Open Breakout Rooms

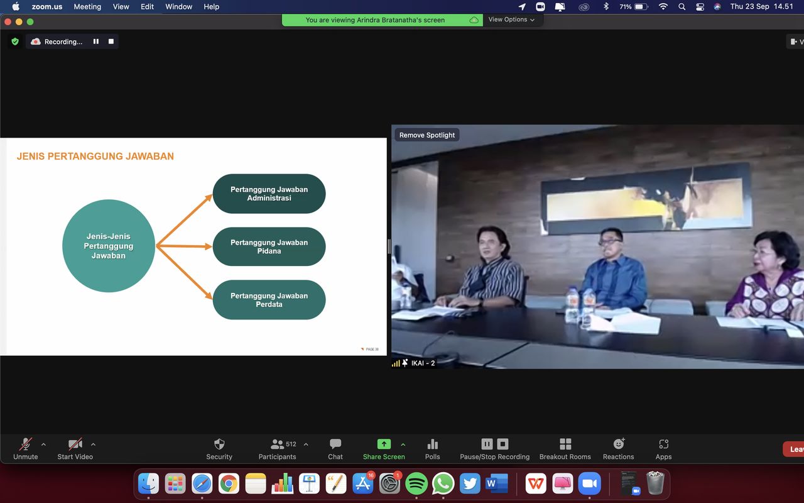(565, 449)
